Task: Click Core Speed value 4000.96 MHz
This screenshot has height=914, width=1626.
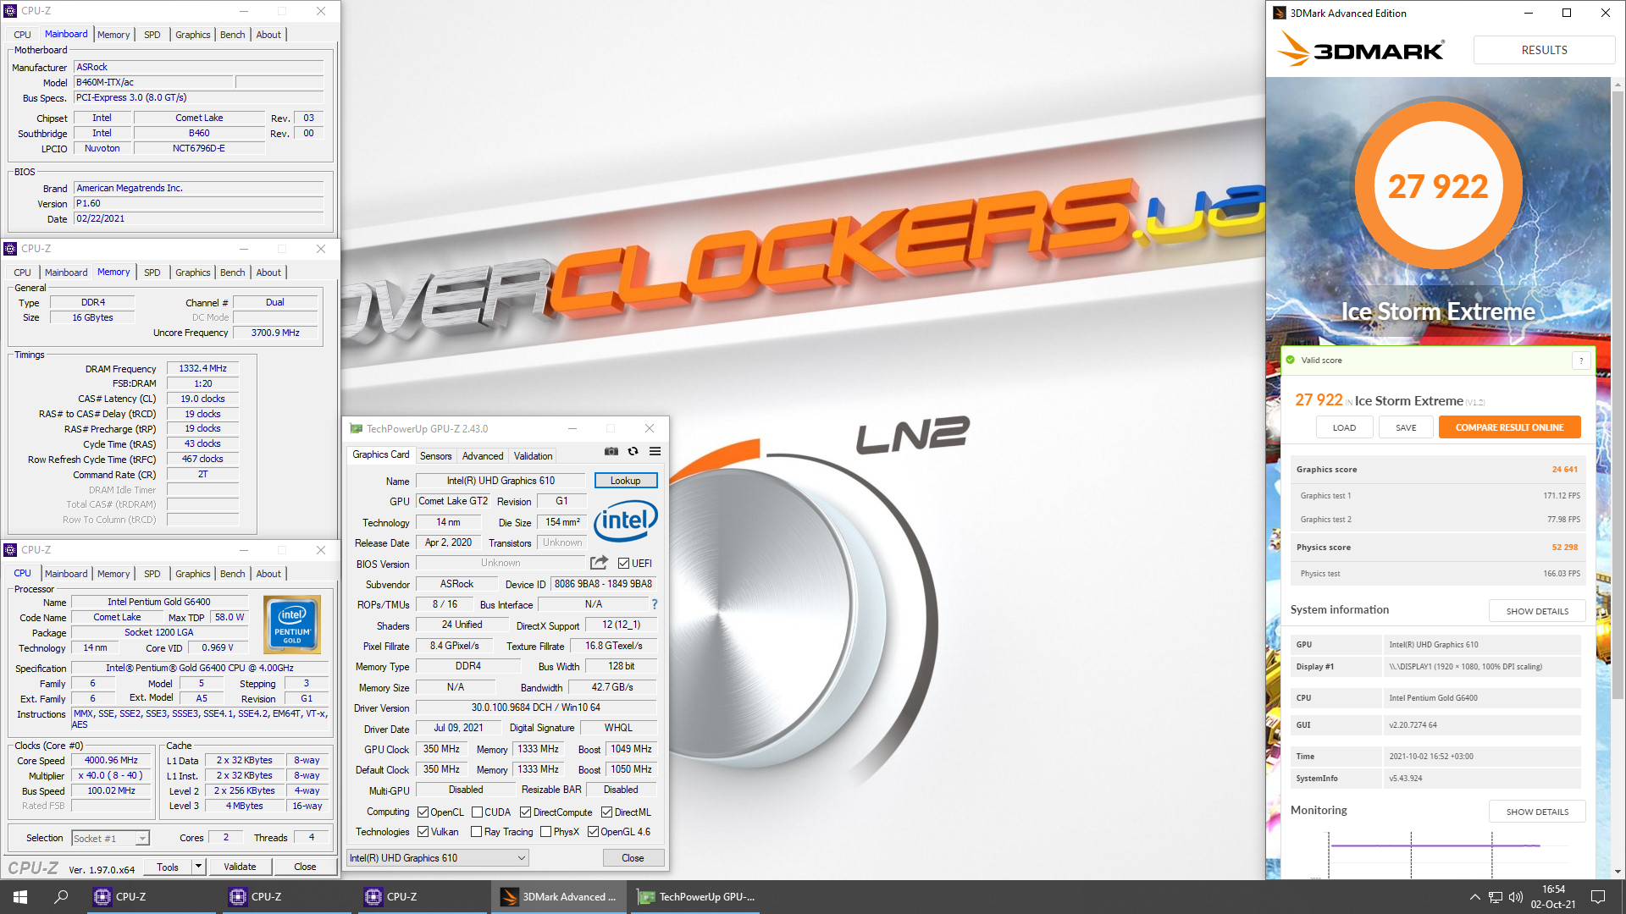Action: coord(111,761)
